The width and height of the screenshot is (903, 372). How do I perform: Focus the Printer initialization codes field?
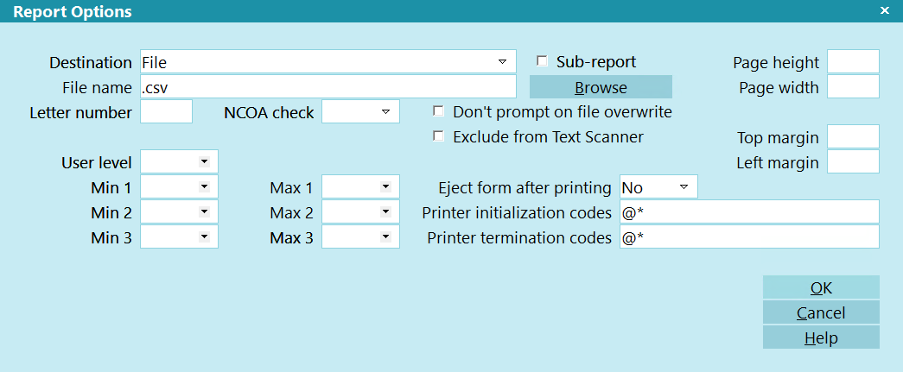pyautogui.click(x=749, y=211)
